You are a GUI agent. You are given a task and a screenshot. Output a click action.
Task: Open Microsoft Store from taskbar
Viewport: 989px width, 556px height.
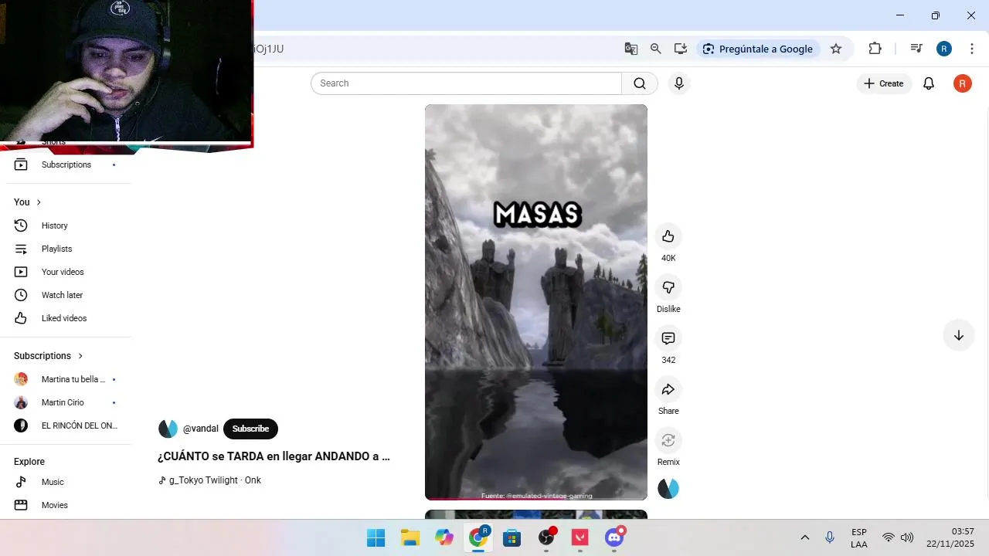coord(512,537)
